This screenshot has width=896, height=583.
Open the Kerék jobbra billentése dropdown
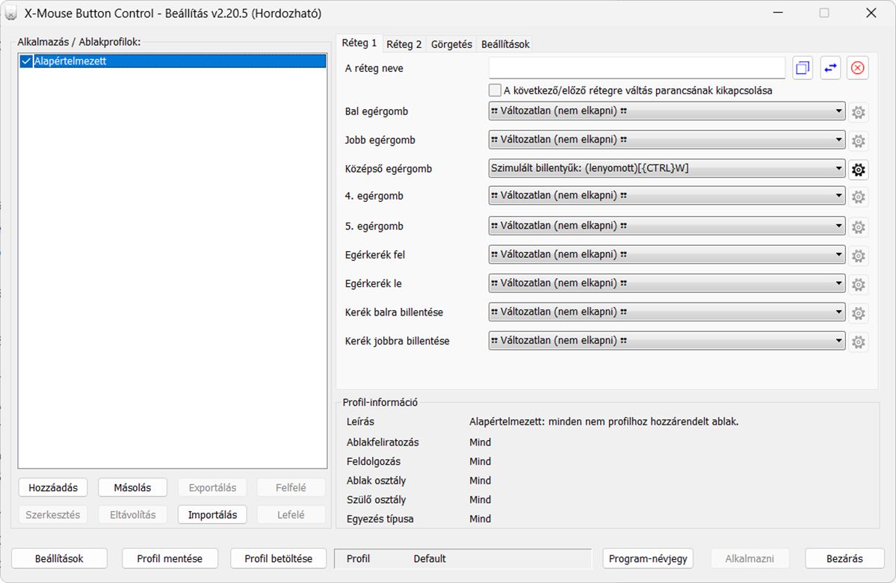[667, 341]
